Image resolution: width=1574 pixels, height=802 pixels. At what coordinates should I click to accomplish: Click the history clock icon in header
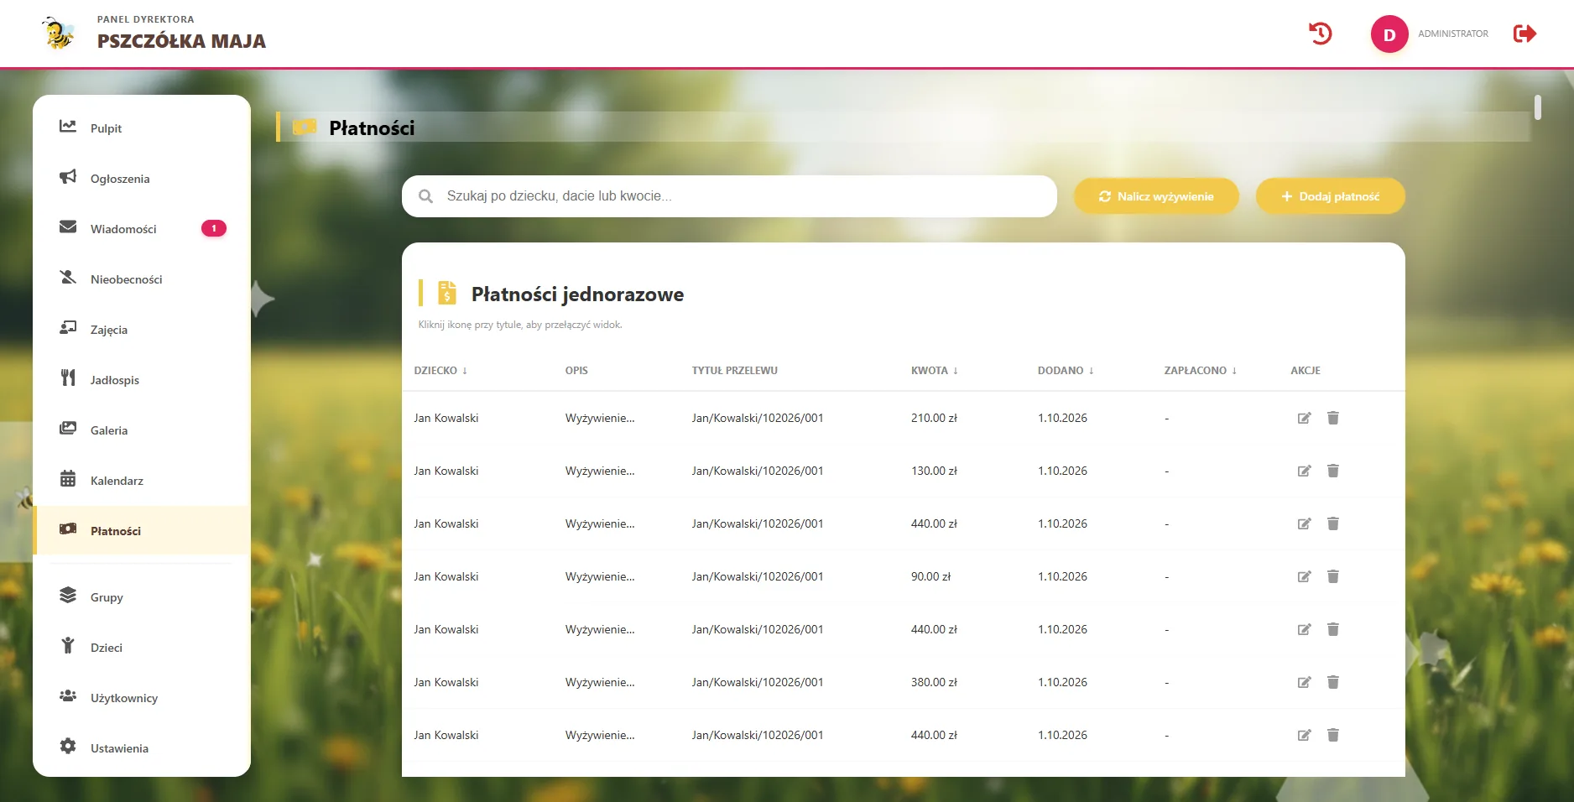coord(1321,34)
